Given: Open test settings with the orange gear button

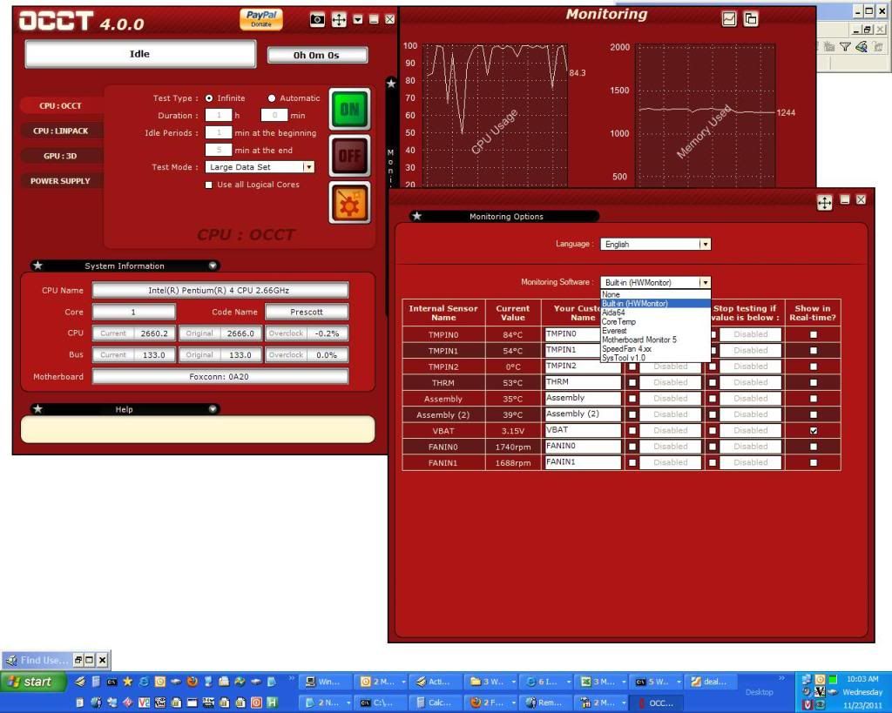Looking at the screenshot, I should 349,203.
